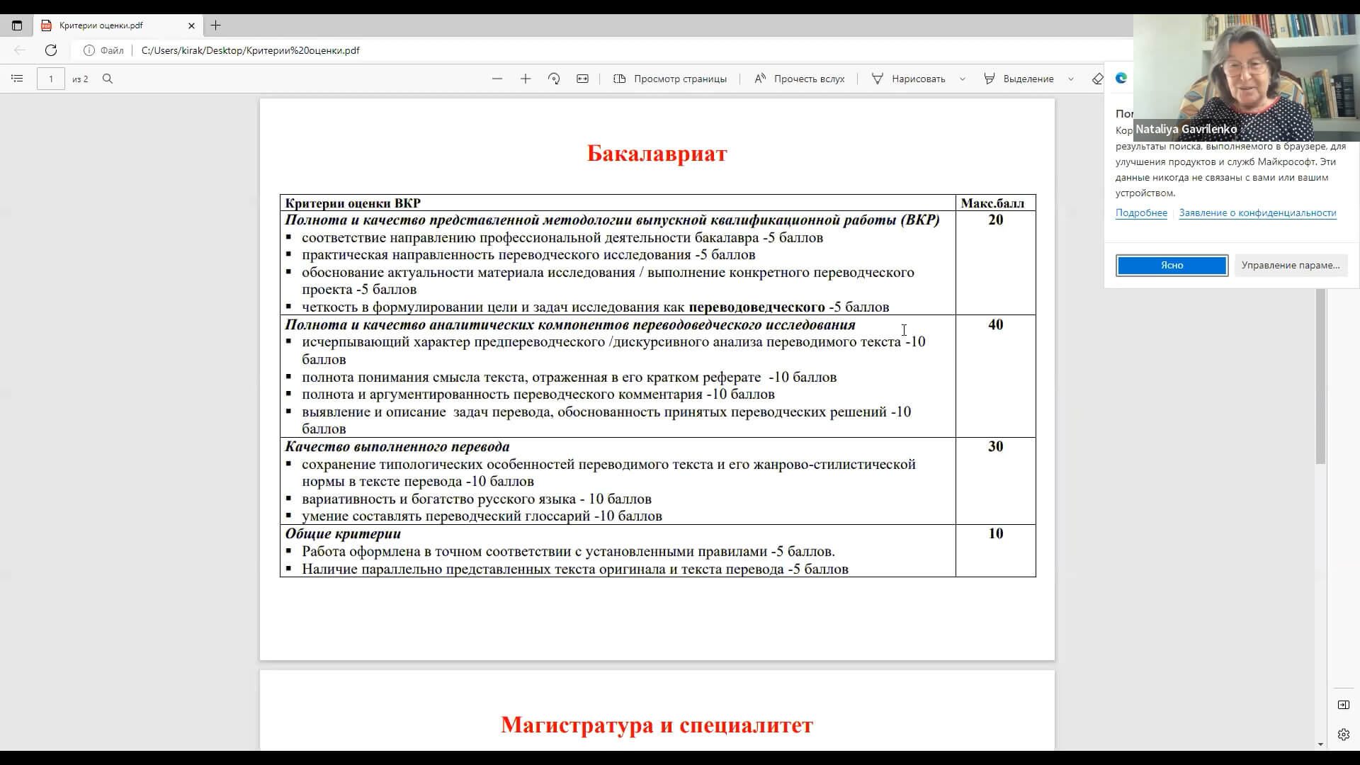
Task: Click the fit to width icon
Action: pyautogui.click(x=582, y=79)
